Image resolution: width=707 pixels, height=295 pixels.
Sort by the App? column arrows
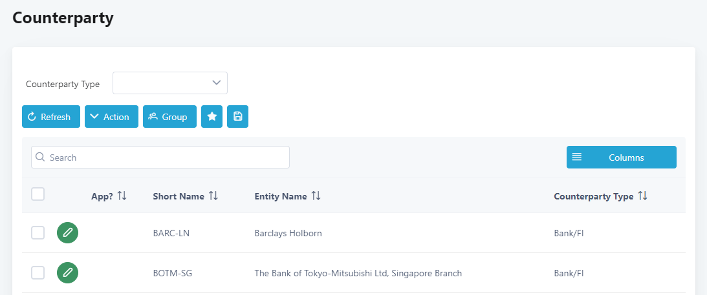pyautogui.click(x=122, y=196)
